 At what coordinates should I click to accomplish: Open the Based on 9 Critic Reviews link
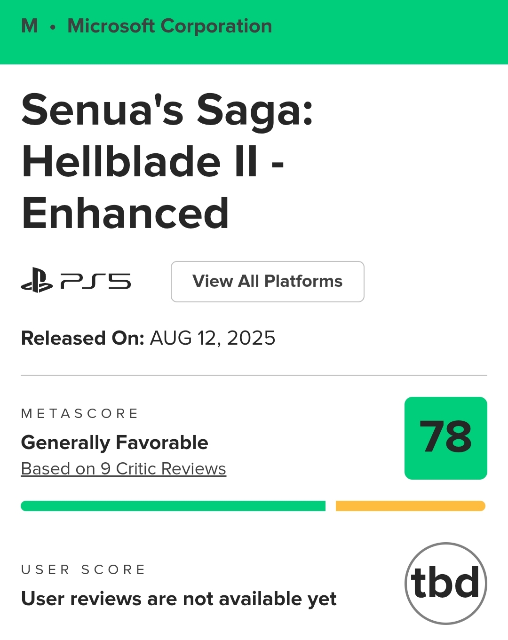[124, 469]
